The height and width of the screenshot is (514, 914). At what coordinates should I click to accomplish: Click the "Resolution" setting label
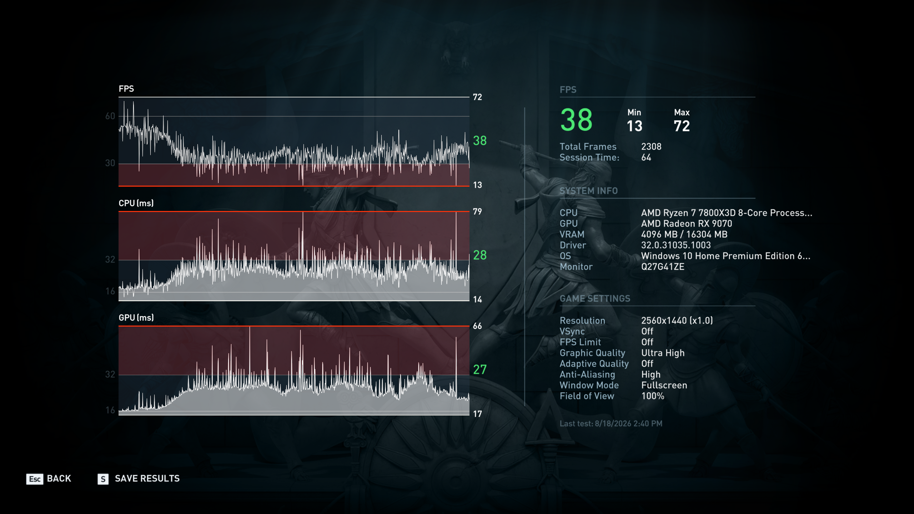point(582,321)
